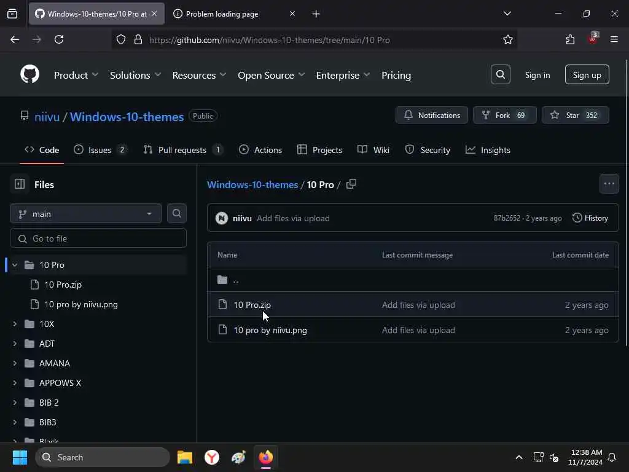Open notification bell in the system tray
The image size is (629, 472).
point(612,457)
